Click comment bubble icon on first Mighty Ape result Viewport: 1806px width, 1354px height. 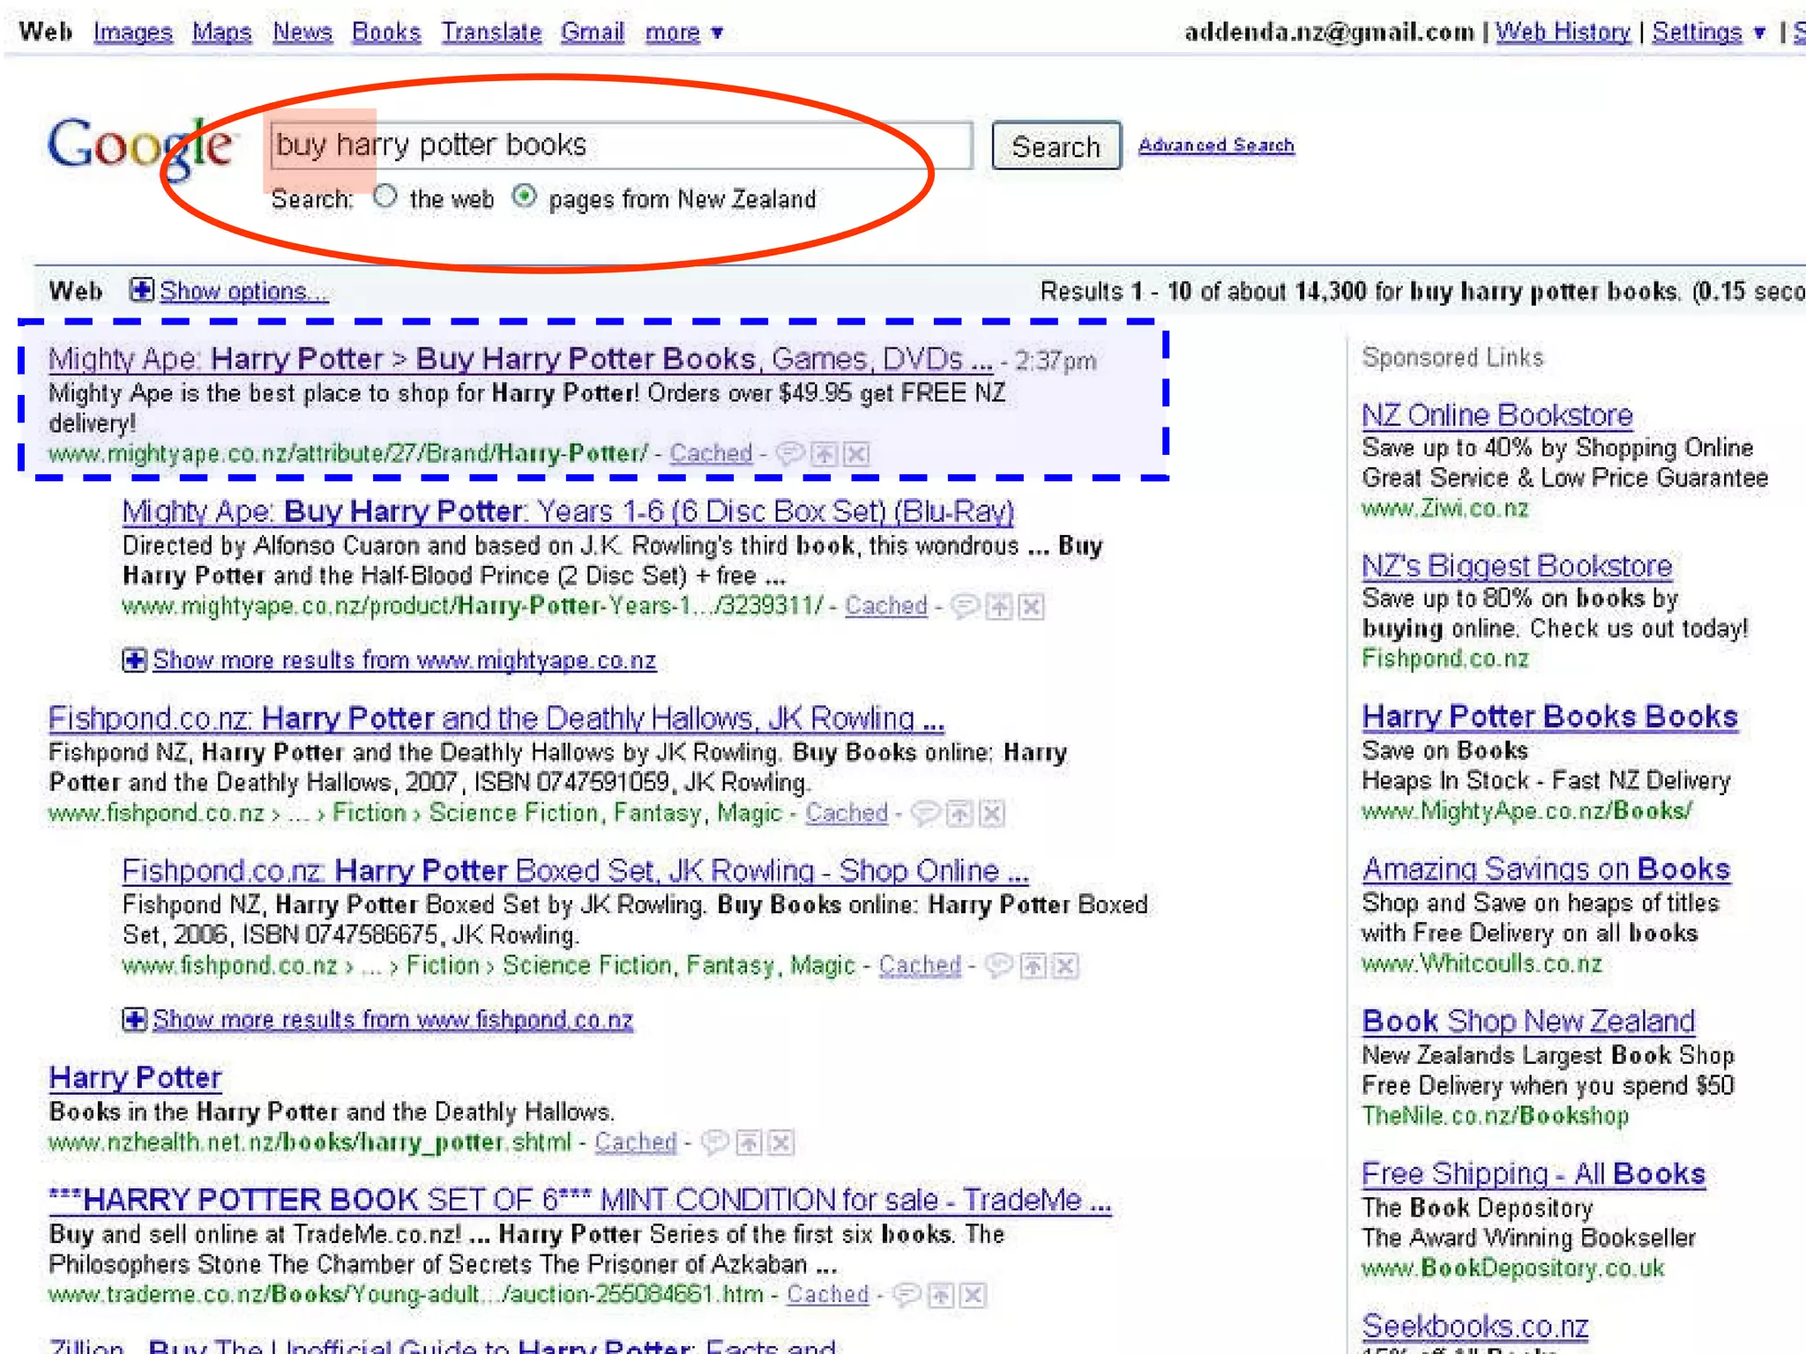point(790,454)
